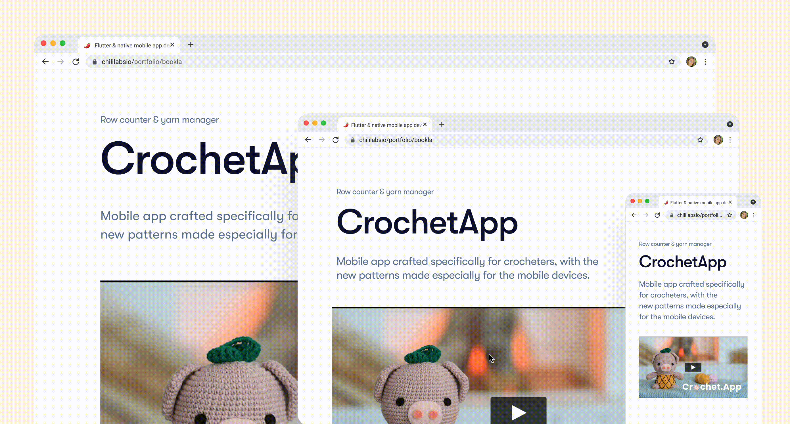
Task: Expand tab search dropdown in largest window
Action: [x=705, y=45]
